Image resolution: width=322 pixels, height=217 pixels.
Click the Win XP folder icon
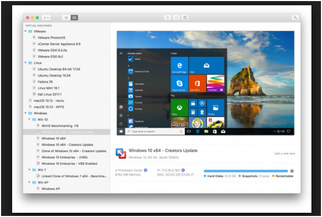(x=34, y=182)
